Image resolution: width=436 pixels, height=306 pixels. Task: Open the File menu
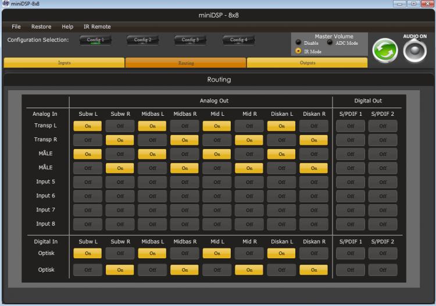point(16,26)
